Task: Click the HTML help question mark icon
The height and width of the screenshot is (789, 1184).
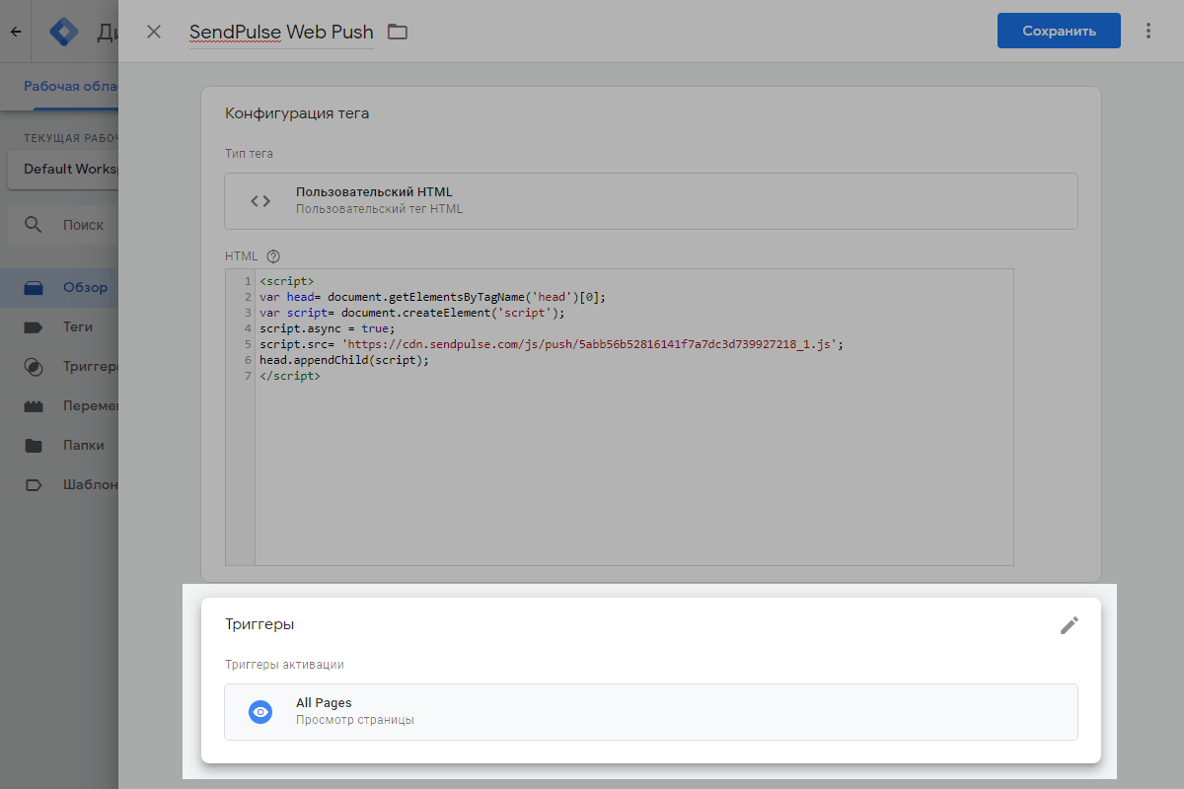Action: pyautogui.click(x=273, y=256)
